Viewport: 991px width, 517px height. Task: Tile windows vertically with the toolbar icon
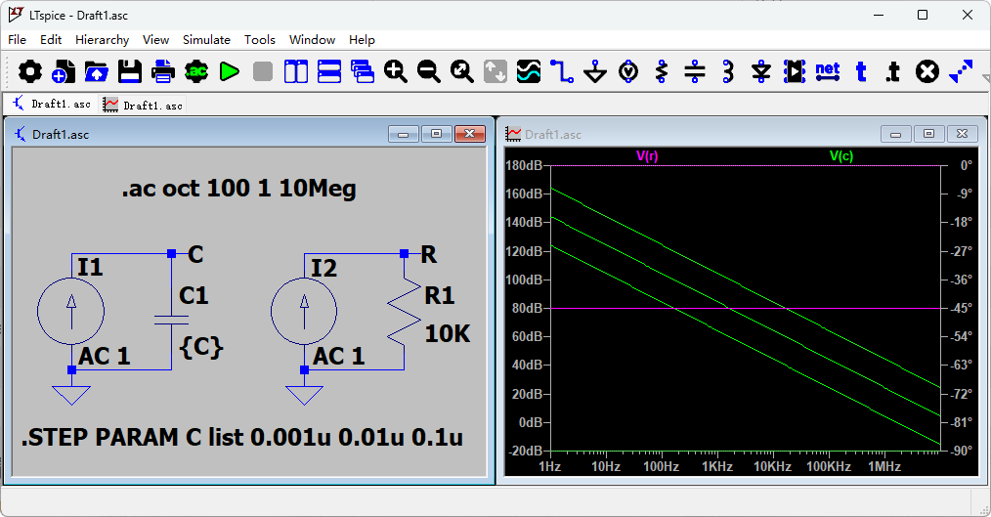296,71
